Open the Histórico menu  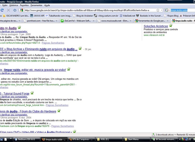click(14, 5)
